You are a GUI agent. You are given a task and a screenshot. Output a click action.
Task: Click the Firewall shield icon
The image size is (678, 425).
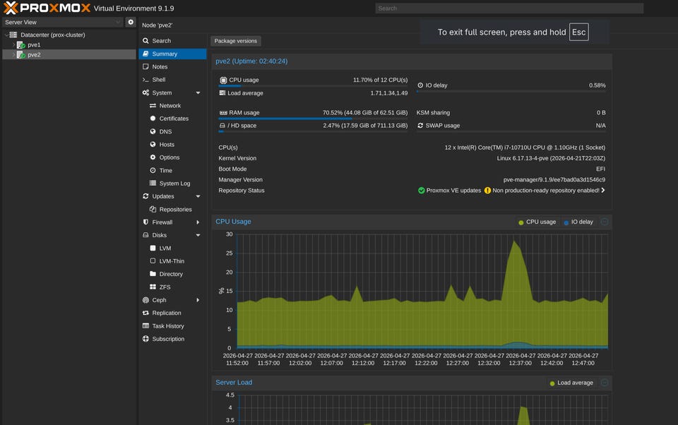pyautogui.click(x=145, y=222)
